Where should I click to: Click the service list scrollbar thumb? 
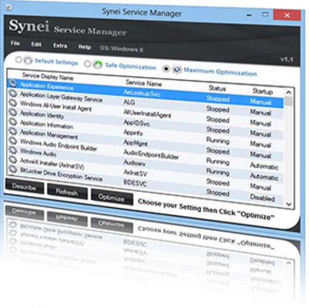click(289, 101)
